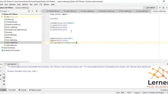Image resolution: width=168 pixels, height=94 pixels.
Task: Open the VCS menu
Action: click(41, 4)
